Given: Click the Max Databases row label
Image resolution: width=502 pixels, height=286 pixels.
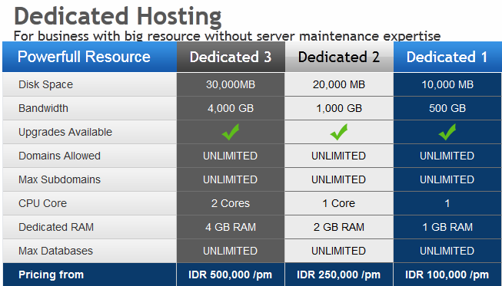Looking at the screenshot, I should coord(55,251).
